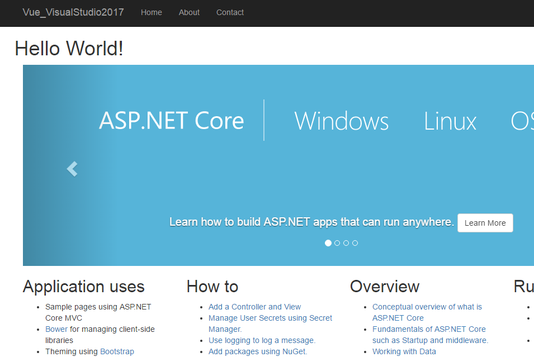534x357 pixels.
Task: Select the first carousel indicator dot
Action: coord(328,243)
